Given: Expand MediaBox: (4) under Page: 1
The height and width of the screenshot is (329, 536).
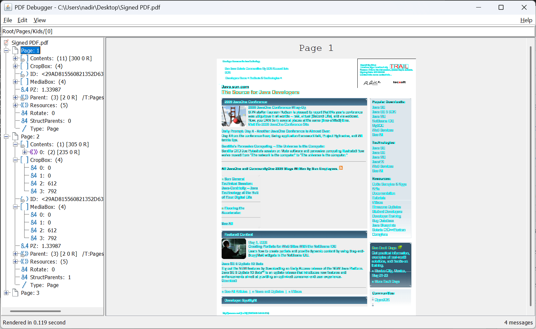Looking at the screenshot, I should [15, 82].
